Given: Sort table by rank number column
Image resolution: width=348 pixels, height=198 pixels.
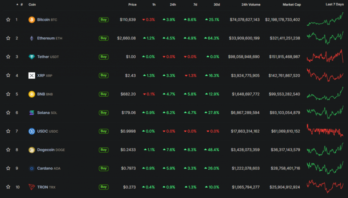Looking at the screenshot, I should click(22, 5).
